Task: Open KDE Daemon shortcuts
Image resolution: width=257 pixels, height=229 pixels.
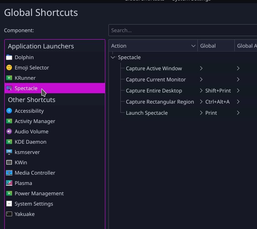Action: pyautogui.click(x=55, y=142)
